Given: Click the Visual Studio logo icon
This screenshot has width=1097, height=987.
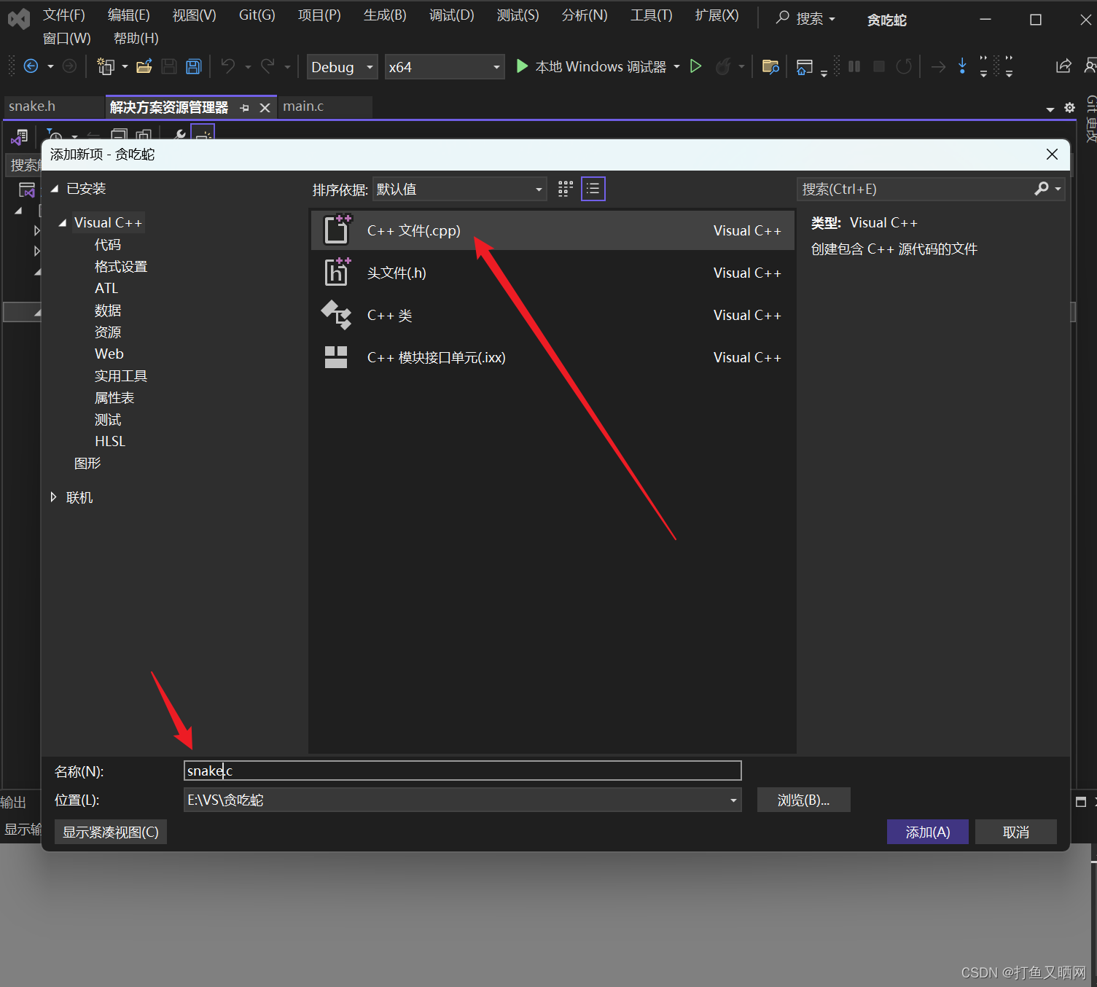Looking at the screenshot, I should tap(19, 19).
